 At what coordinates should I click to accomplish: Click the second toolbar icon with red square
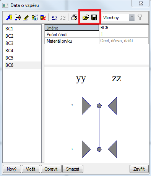coord(18,17)
